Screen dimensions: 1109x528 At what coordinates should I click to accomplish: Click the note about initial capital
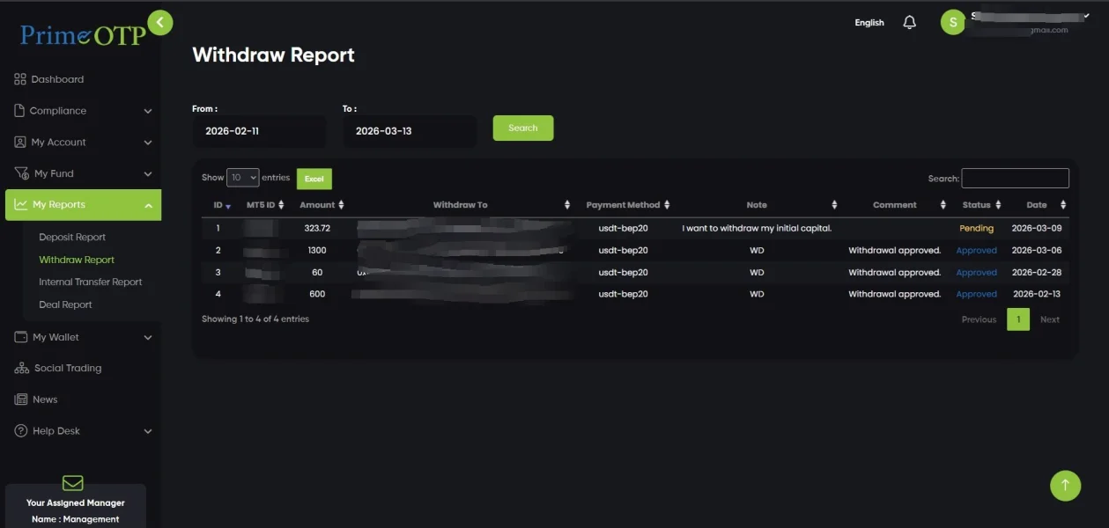coord(757,228)
